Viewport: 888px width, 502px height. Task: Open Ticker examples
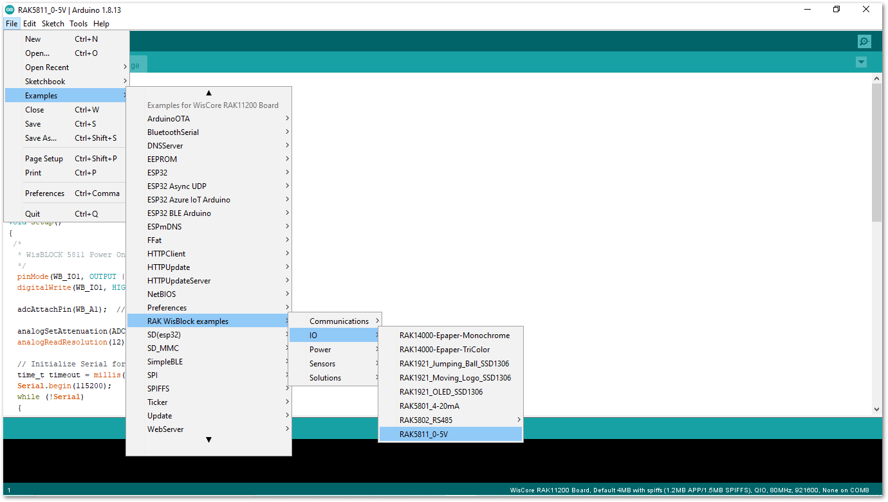[x=209, y=402]
